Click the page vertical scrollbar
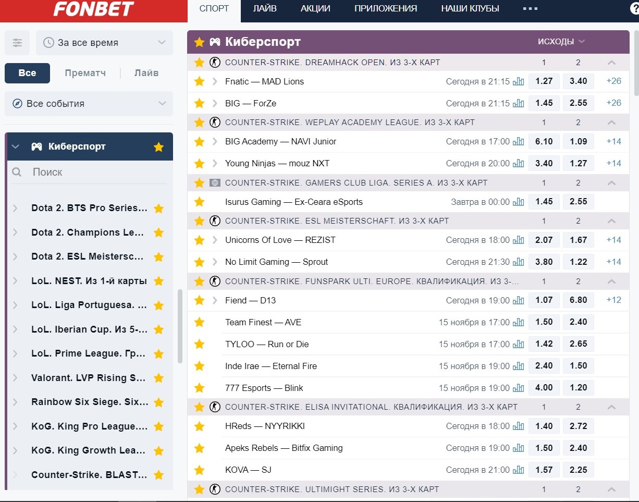 pos(636,63)
